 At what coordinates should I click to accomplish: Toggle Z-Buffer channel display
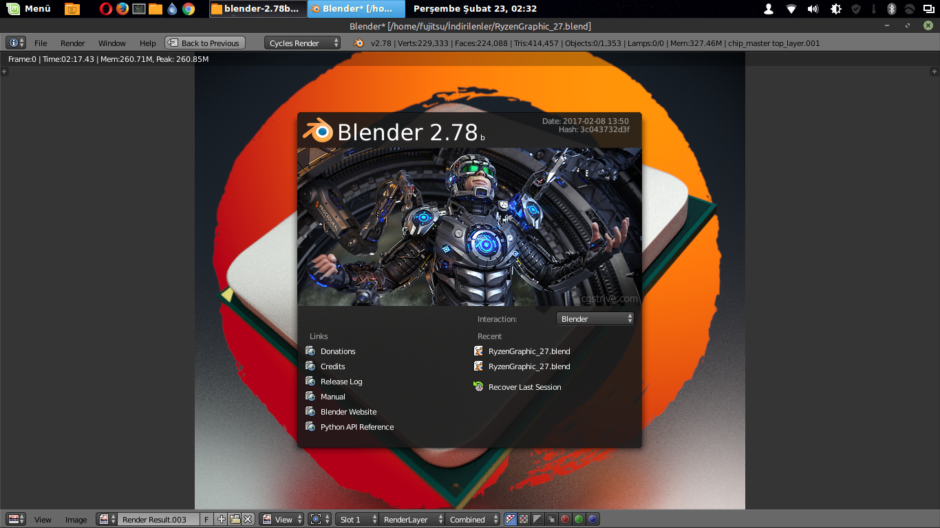click(x=551, y=519)
